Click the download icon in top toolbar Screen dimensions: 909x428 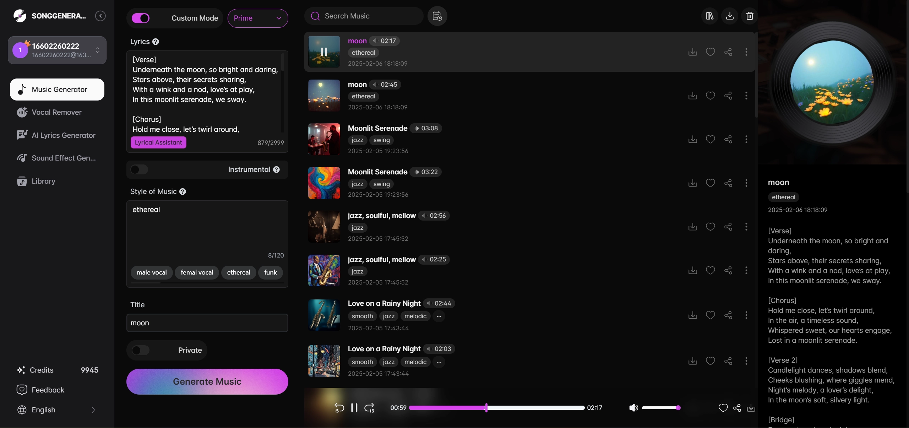click(729, 16)
